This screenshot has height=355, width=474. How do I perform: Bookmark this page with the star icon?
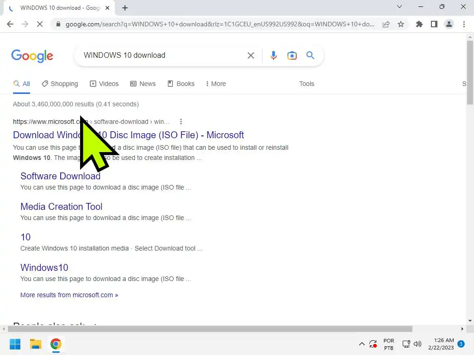pos(401,24)
